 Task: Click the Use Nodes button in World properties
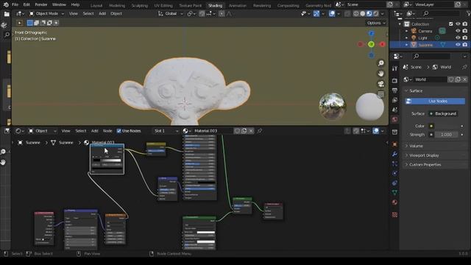click(x=435, y=102)
